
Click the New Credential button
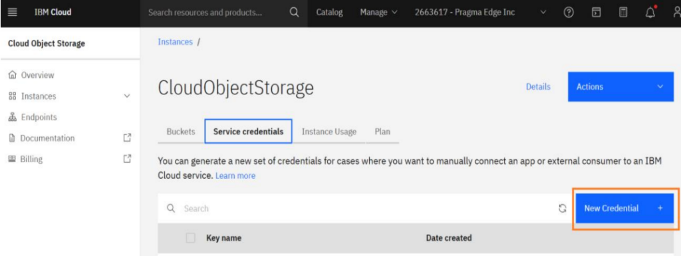(x=624, y=208)
